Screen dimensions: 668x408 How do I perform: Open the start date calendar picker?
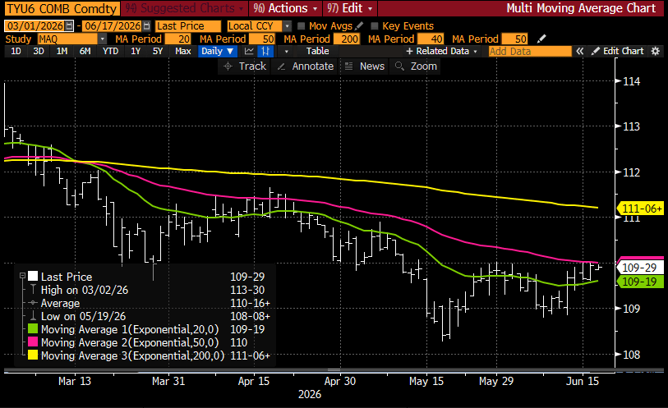click(x=70, y=26)
